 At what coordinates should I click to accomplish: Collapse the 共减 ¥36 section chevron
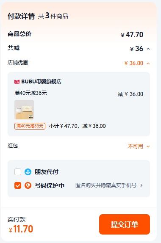tap(148, 49)
